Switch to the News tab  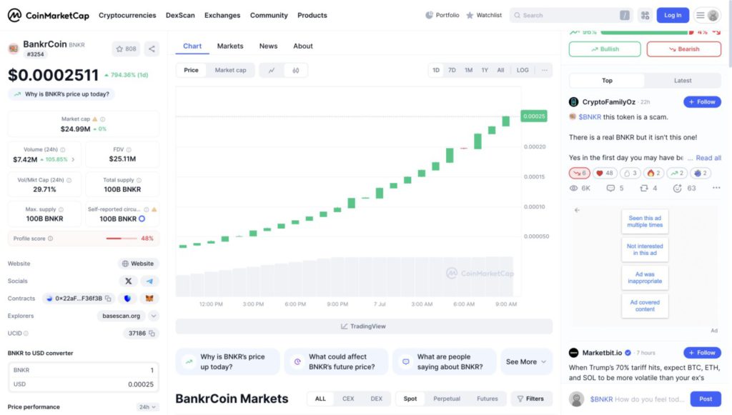click(269, 46)
